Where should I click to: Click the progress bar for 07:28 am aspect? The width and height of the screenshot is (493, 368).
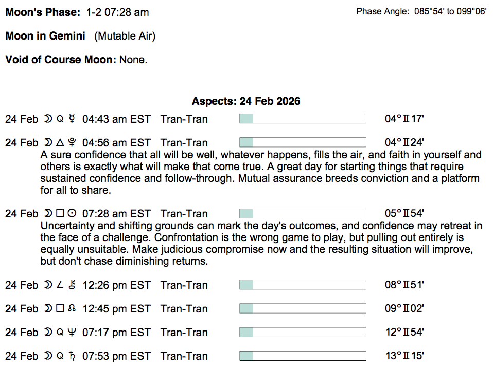click(x=303, y=214)
